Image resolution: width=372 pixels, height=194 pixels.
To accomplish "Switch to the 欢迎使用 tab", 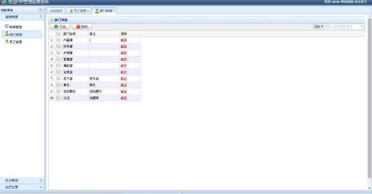I will (x=56, y=11).
